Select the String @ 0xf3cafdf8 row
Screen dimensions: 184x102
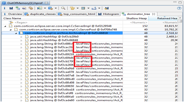coord(90,93)
